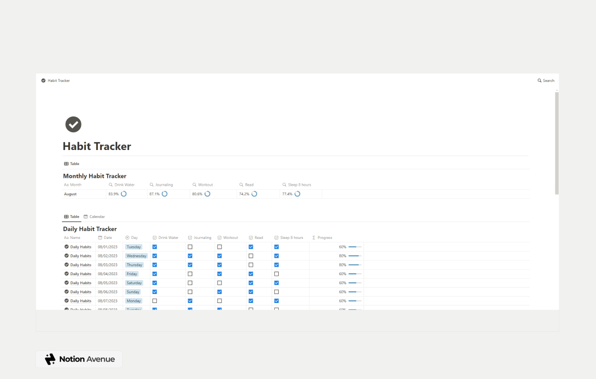Click the Habit Tracker checkmark page icon
The height and width of the screenshot is (379, 596).
tap(43, 80)
